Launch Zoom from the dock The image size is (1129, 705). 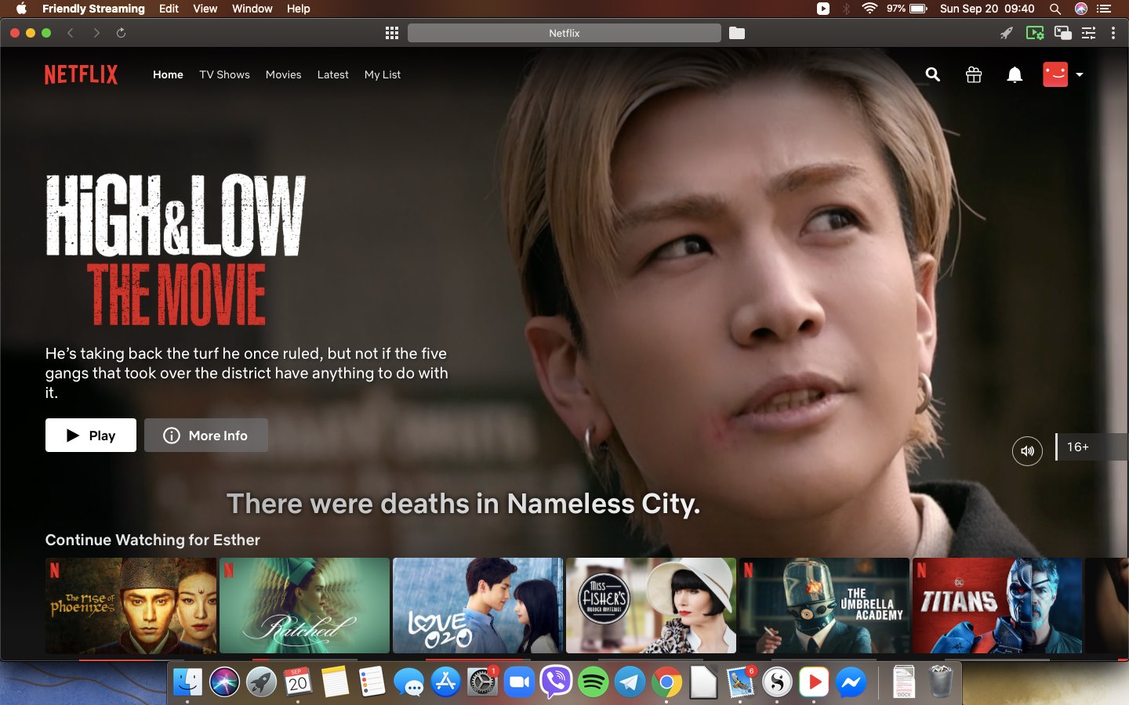pos(519,682)
